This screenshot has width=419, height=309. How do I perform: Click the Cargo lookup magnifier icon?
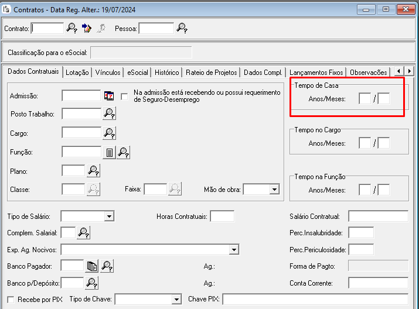click(x=109, y=133)
